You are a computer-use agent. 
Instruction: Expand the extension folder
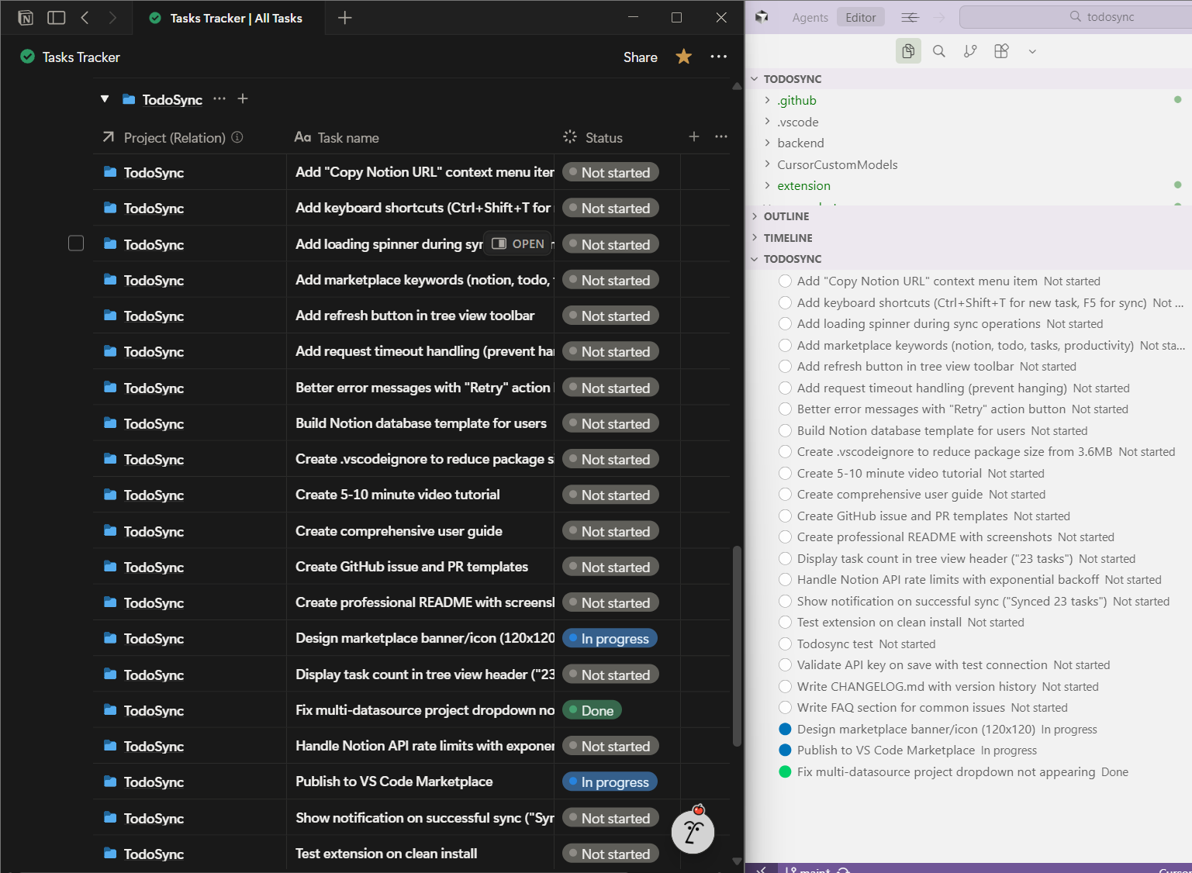[768, 185]
